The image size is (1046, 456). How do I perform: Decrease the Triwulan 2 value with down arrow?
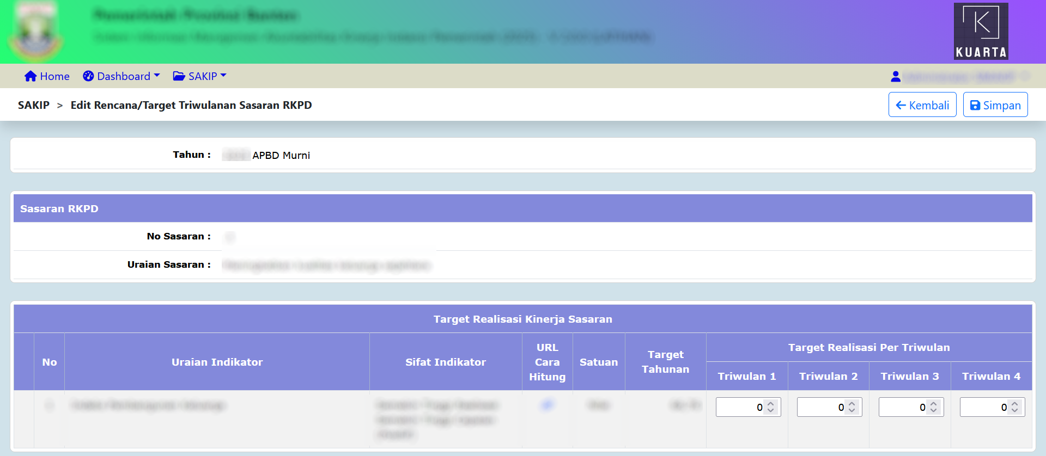point(852,410)
